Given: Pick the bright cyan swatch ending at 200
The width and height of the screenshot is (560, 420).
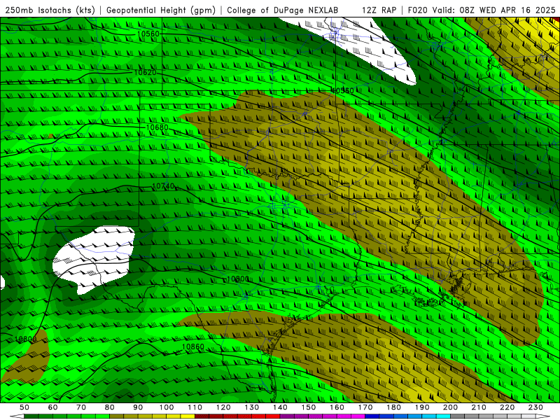Looking at the screenshot, I should 443,416.
